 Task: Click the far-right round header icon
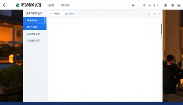click(x=179, y=5)
